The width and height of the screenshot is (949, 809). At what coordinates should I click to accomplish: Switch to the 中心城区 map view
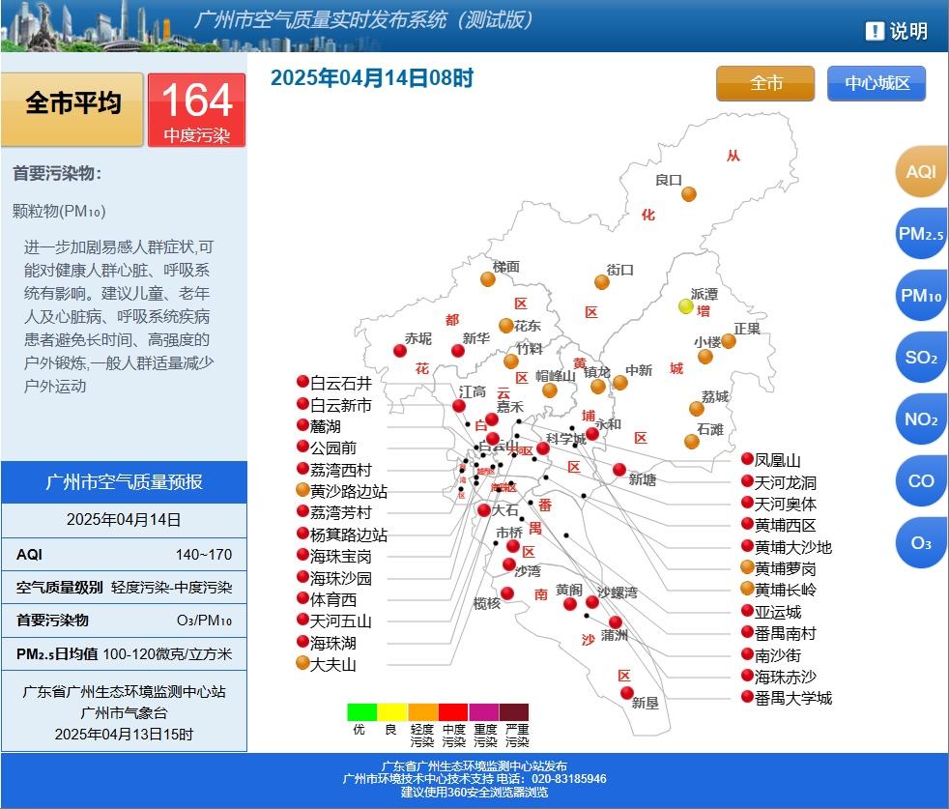(877, 84)
